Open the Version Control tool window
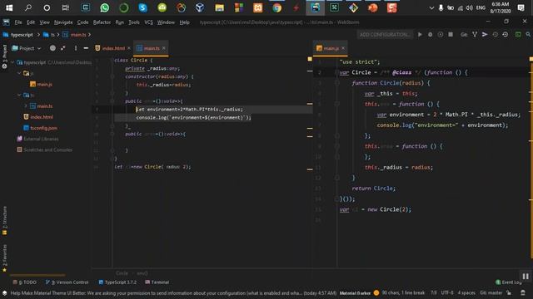Viewport: 533px width, 299px height. pos(67,282)
